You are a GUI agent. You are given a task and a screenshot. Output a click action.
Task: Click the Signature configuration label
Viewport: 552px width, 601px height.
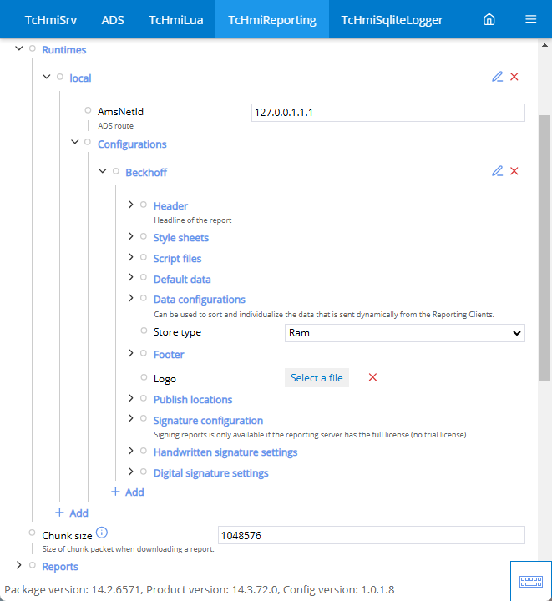pos(208,421)
